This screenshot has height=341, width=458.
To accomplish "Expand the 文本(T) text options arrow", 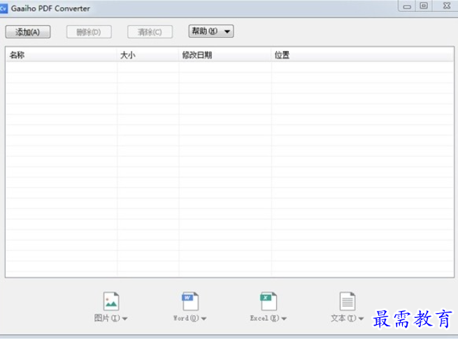I will click(x=361, y=319).
